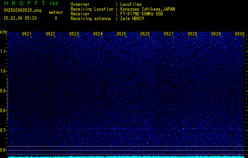Click the kHz axis unit label
Viewport: 248px width, 158px height.
tap(4, 32)
